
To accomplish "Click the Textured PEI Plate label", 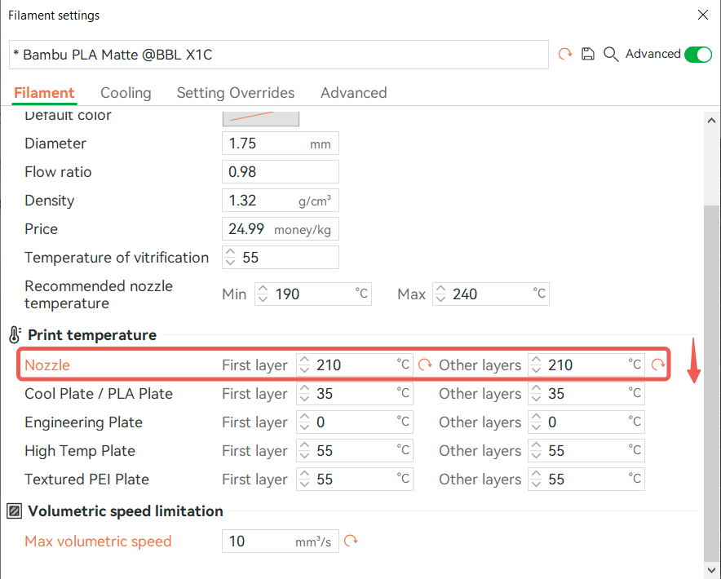I will [x=86, y=480].
